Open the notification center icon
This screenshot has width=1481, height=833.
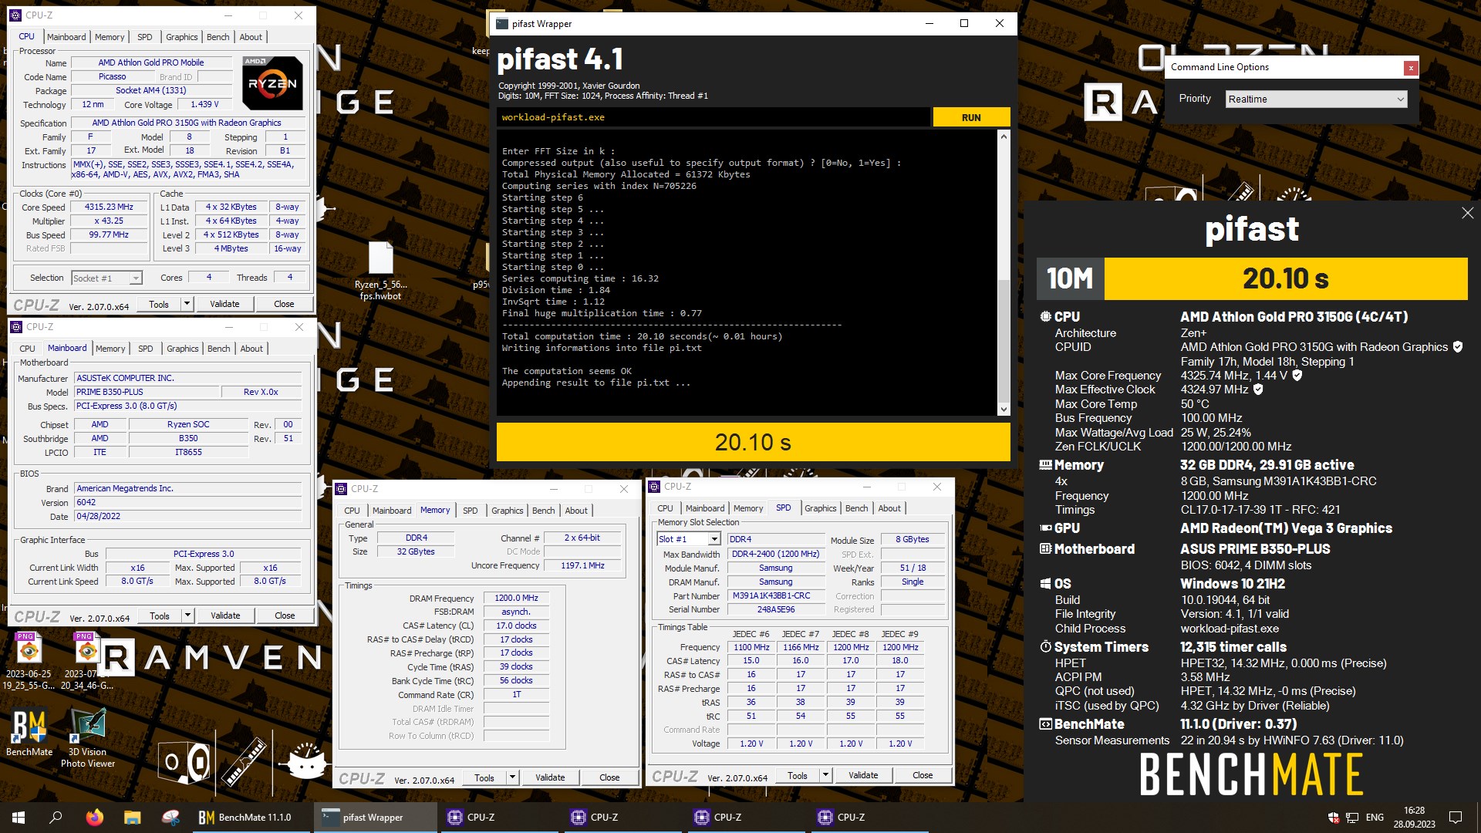(1456, 818)
